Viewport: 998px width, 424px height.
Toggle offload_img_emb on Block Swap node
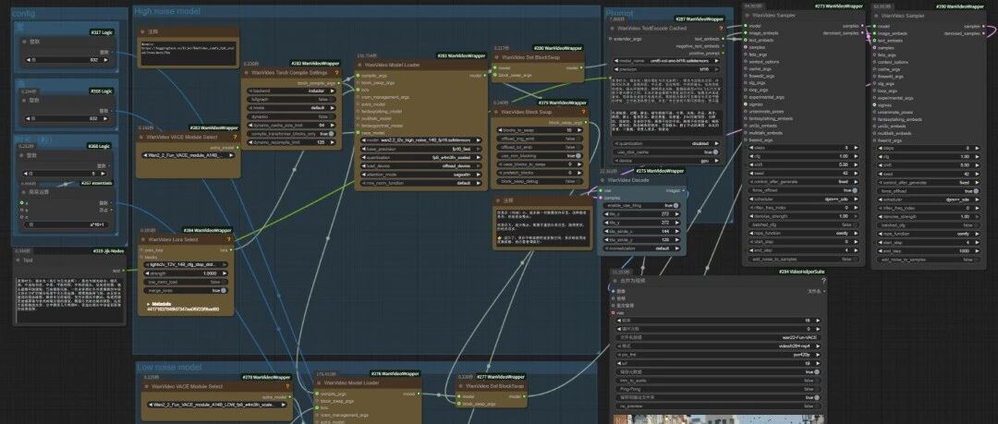point(541,139)
